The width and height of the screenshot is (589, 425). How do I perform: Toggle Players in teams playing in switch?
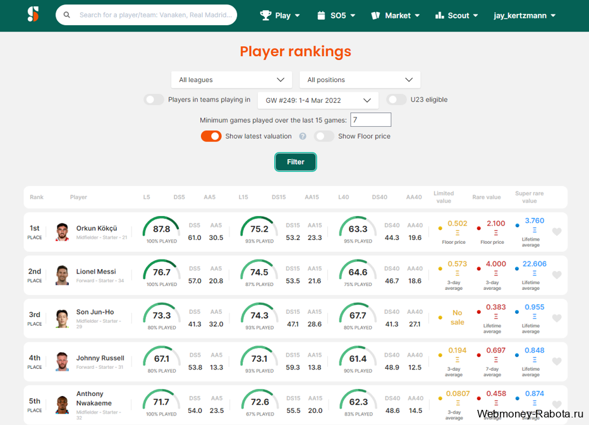(x=154, y=100)
